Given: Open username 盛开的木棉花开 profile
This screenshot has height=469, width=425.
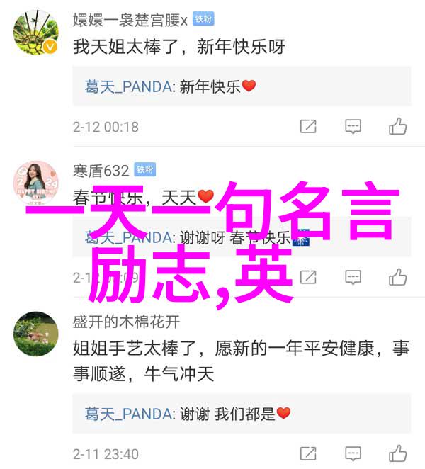Looking at the screenshot, I should [126, 322].
